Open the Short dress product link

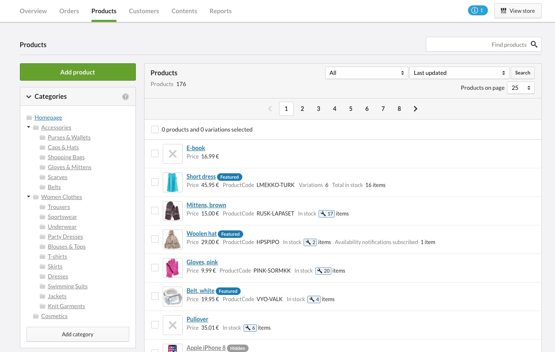click(201, 177)
